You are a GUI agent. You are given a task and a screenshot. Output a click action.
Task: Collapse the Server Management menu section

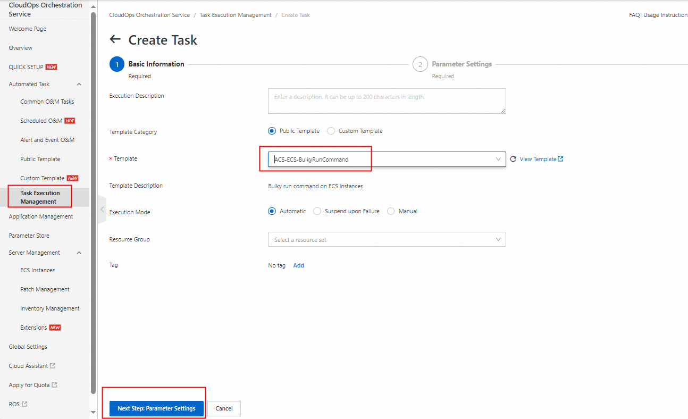point(79,253)
